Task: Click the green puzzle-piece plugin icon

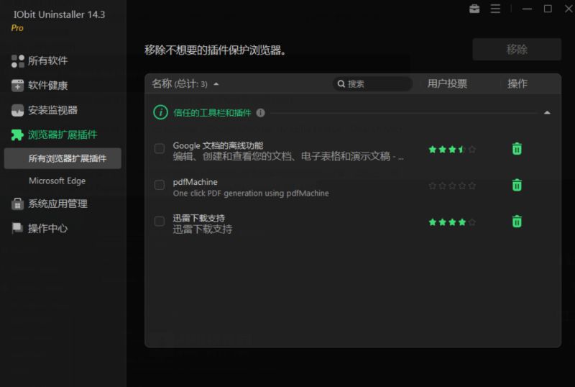Action: [17, 135]
